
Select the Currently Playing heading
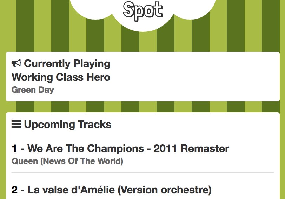(67, 64)
